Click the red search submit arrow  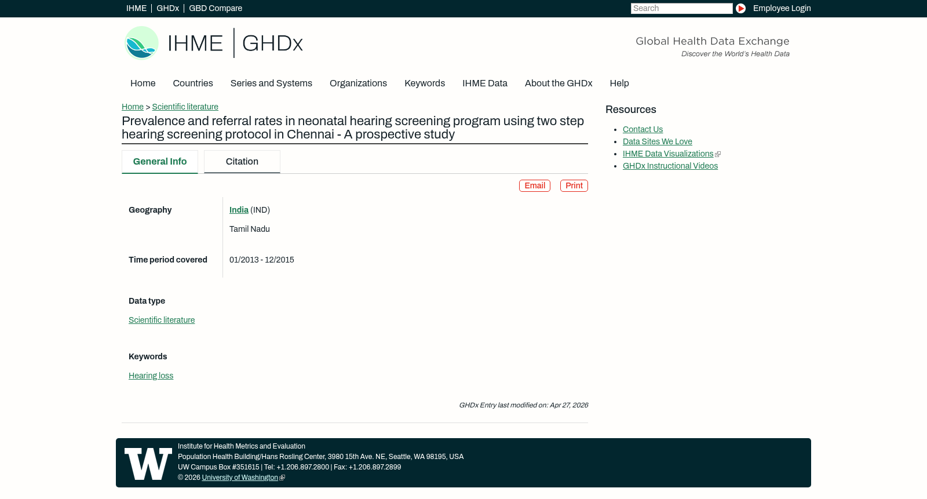pos(740,8)
